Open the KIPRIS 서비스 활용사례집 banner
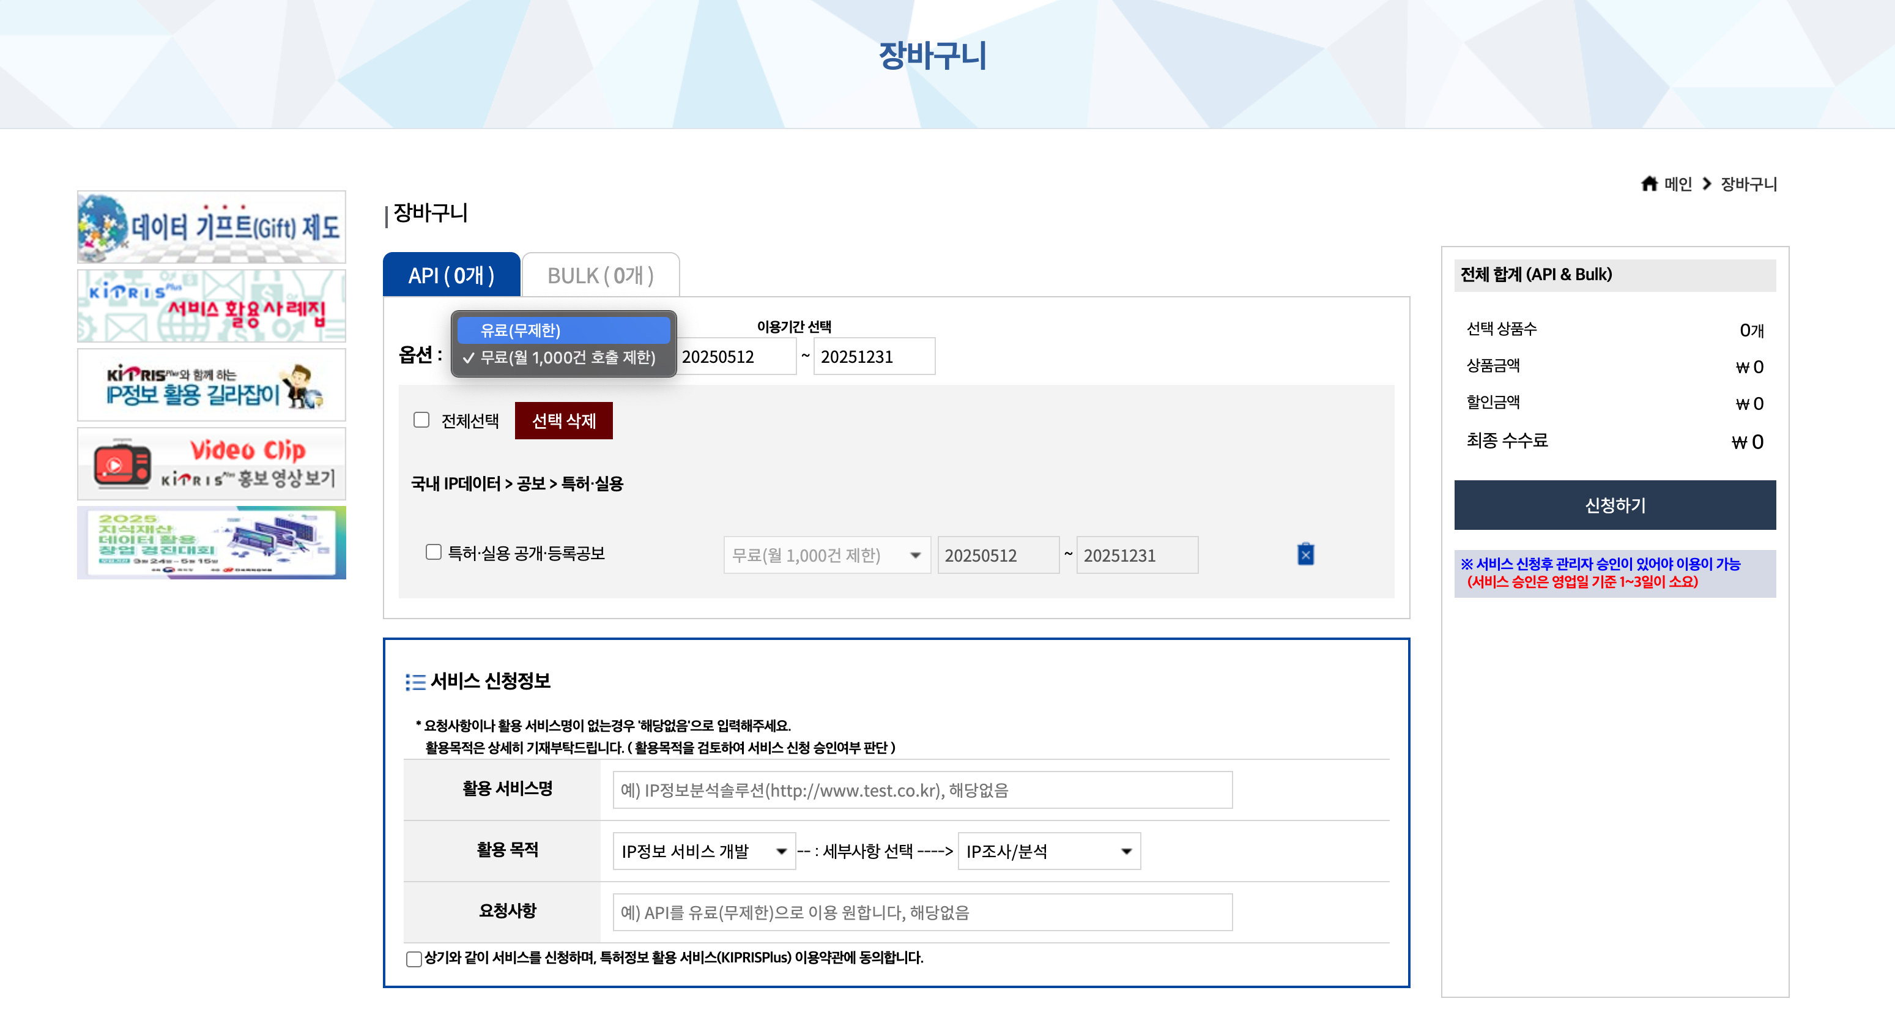The width and height of the screenshot is (1895, 1034). (x=211, y=306)
